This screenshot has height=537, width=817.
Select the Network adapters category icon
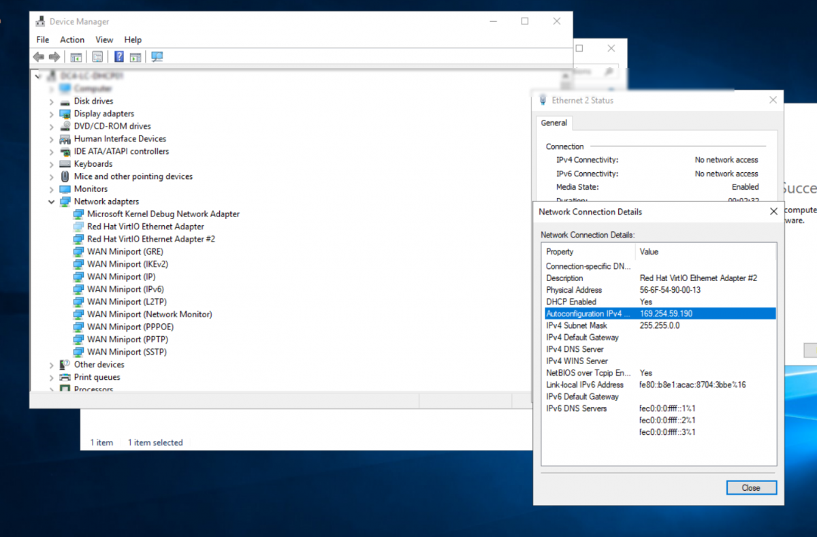click(x=65, y=201)
